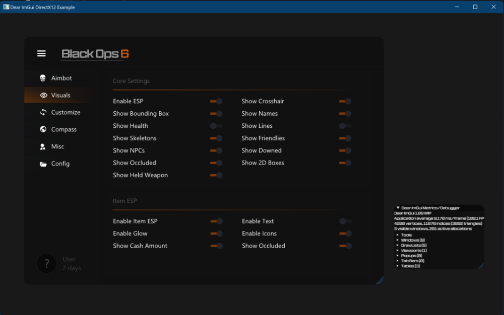Click the circular arrows Customize icon

point(43,112)
